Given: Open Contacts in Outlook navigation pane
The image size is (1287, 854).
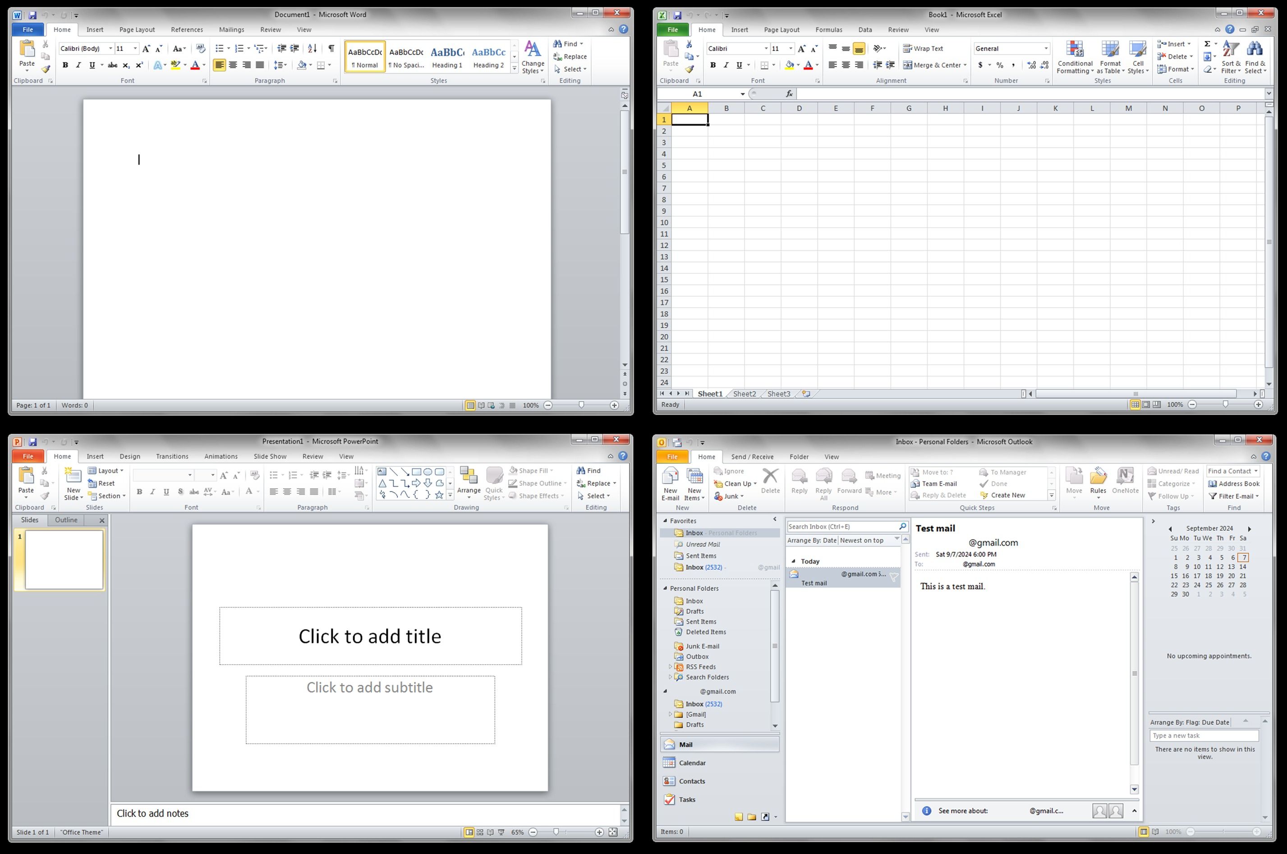Looking at the screenshot, I should point(719,781).
